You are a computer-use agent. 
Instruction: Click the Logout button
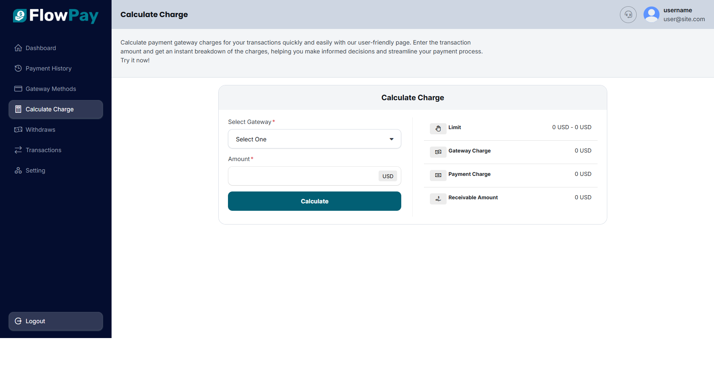(x=56, y=321)
